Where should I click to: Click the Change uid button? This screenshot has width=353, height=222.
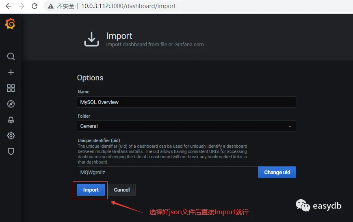[277, 172]
